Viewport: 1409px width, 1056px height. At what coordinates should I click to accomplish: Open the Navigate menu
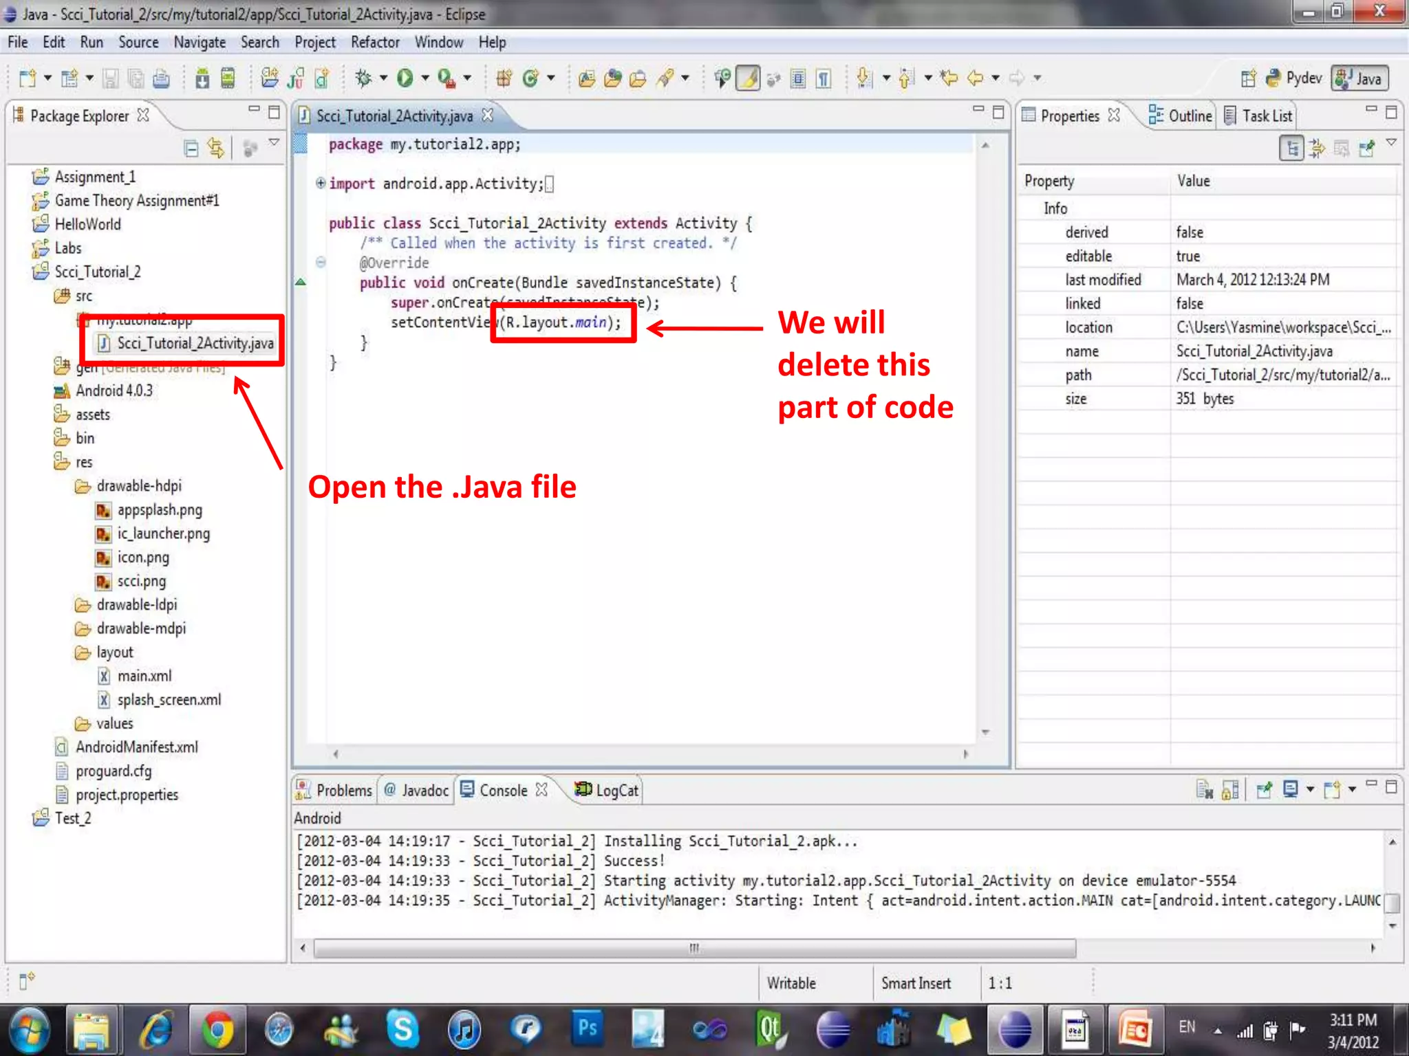(x=200, y=43)
